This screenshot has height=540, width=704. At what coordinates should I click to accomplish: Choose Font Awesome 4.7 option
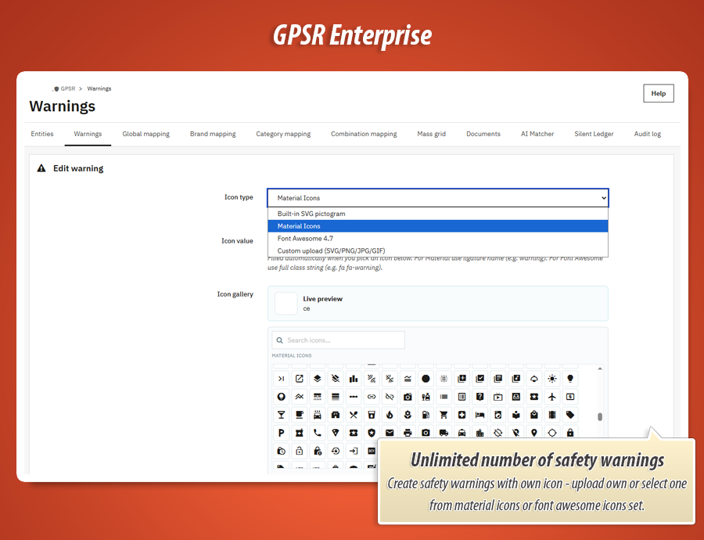click(x=438, y=239)
